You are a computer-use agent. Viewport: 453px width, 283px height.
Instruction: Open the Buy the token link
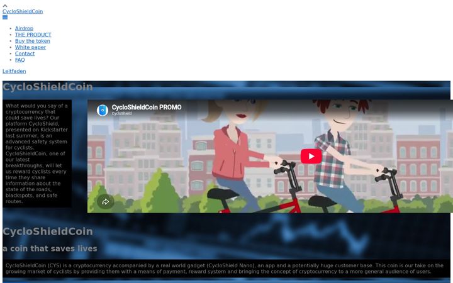point(32,41)
